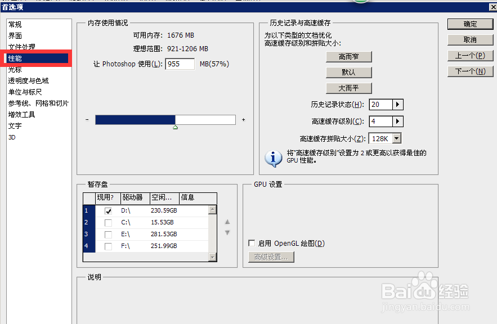Image resolution: width=497 pixels, height=324 pixels.
Task: Select 文字 in the preferences list
Action: (15, 126)
